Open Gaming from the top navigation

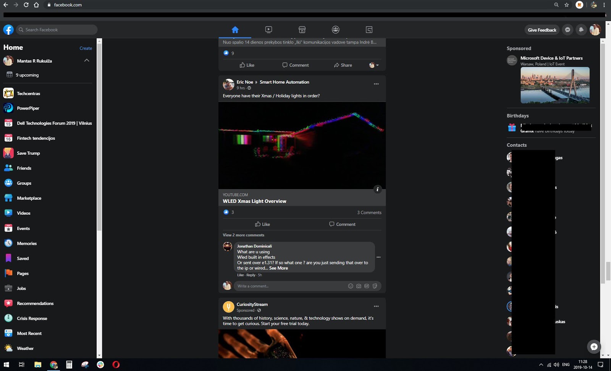pos(369,29)
